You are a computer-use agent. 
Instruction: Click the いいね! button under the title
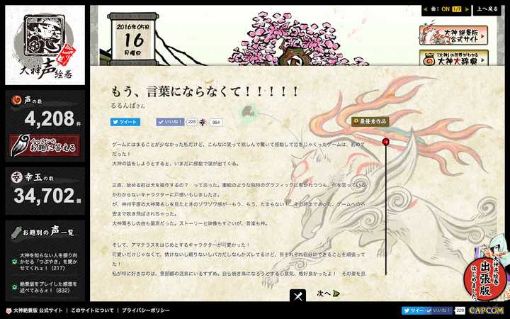(170, 122)
